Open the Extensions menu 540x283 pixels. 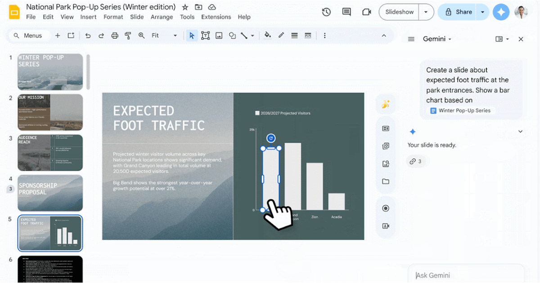(x=216, y=17)
